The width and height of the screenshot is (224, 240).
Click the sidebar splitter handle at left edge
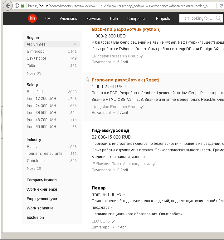tap(2, 122)
